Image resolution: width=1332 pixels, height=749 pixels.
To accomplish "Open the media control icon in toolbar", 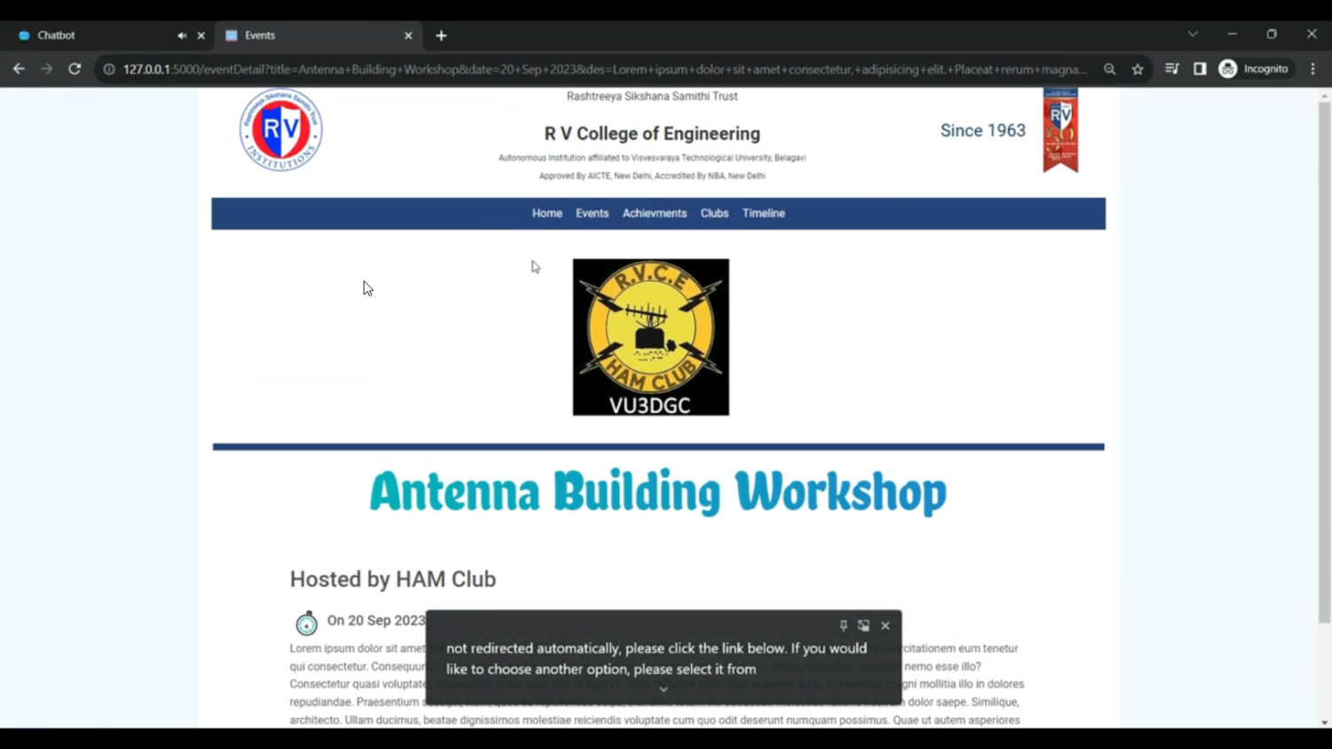I will (1172, 69).
